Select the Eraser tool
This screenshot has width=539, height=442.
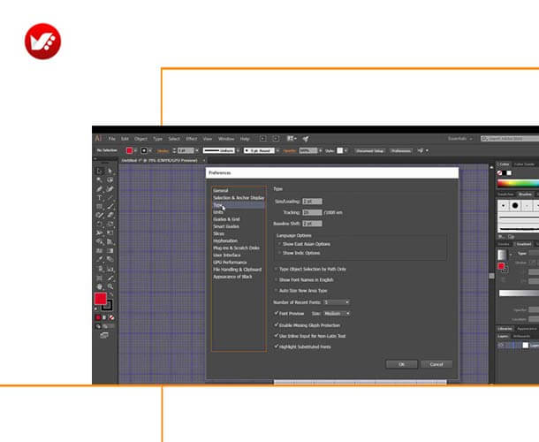pos(110,216)
